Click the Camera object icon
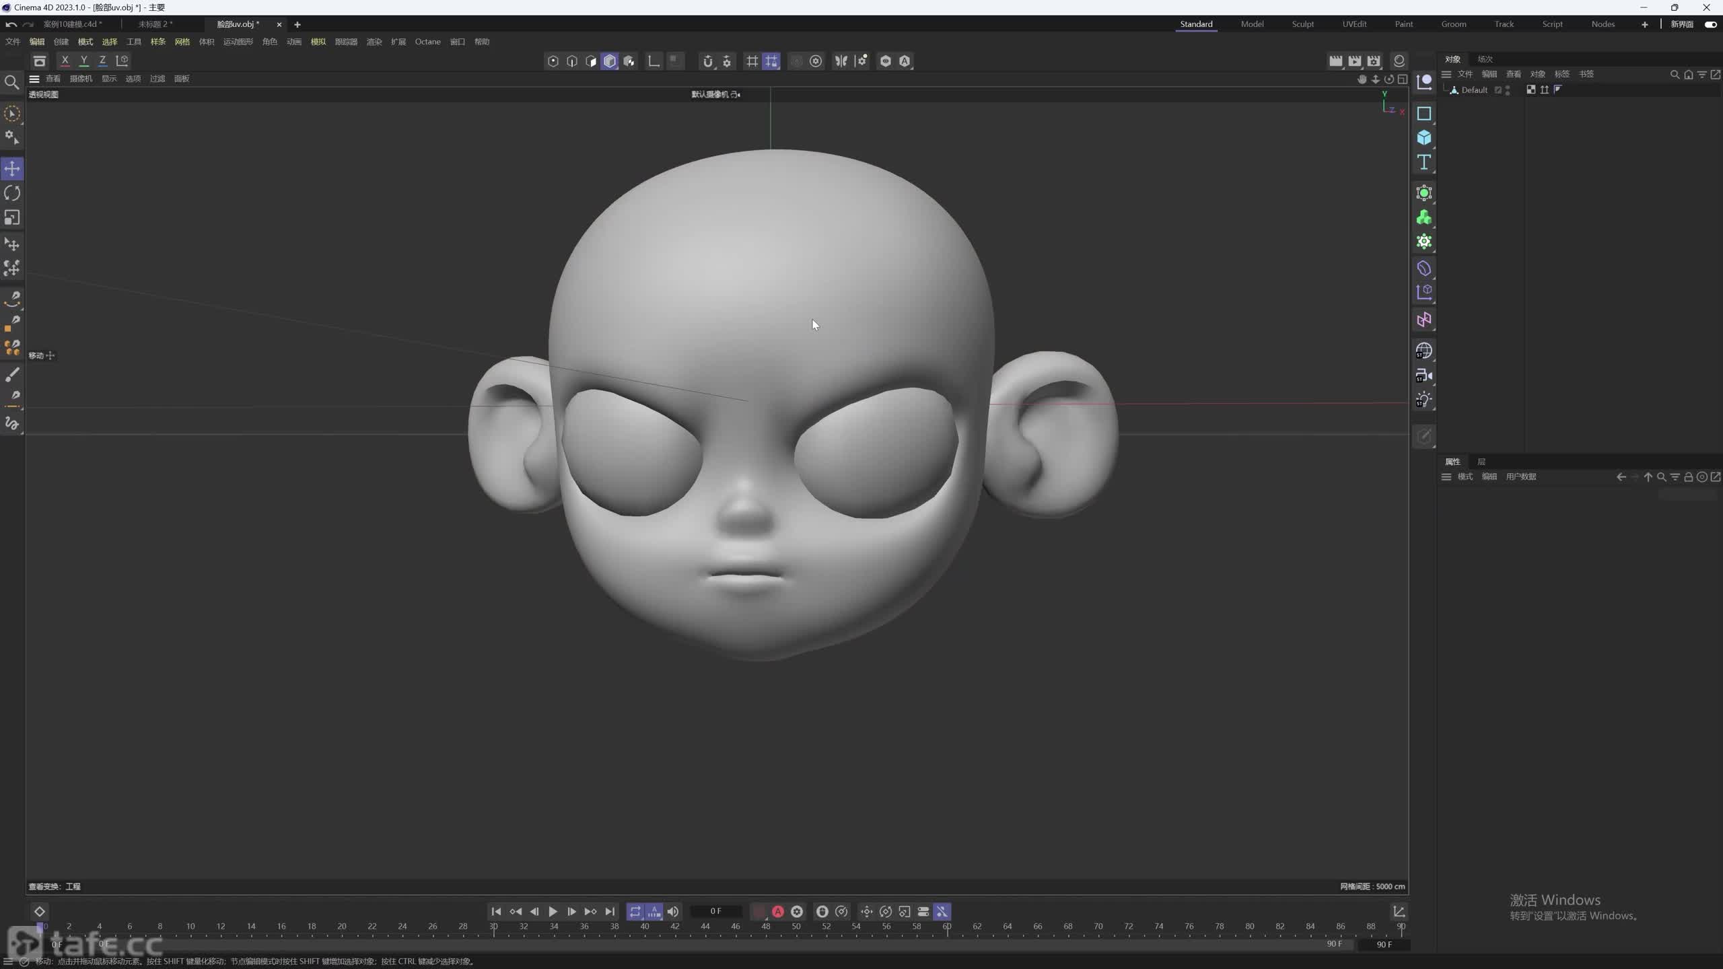 1423,375
